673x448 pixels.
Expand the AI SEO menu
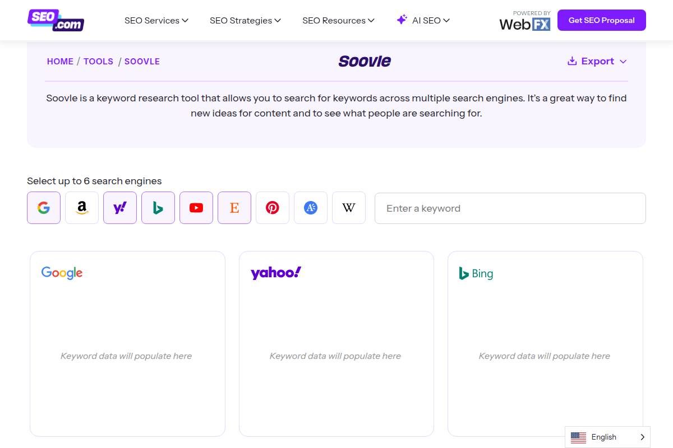click(x=423, y=20)
